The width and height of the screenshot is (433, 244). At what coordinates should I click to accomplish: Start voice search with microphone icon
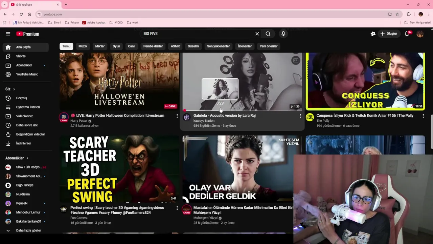tap(283, 34)
